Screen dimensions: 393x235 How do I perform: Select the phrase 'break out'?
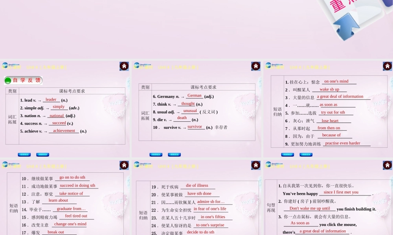pyautogui.click(x=56, y=232)
